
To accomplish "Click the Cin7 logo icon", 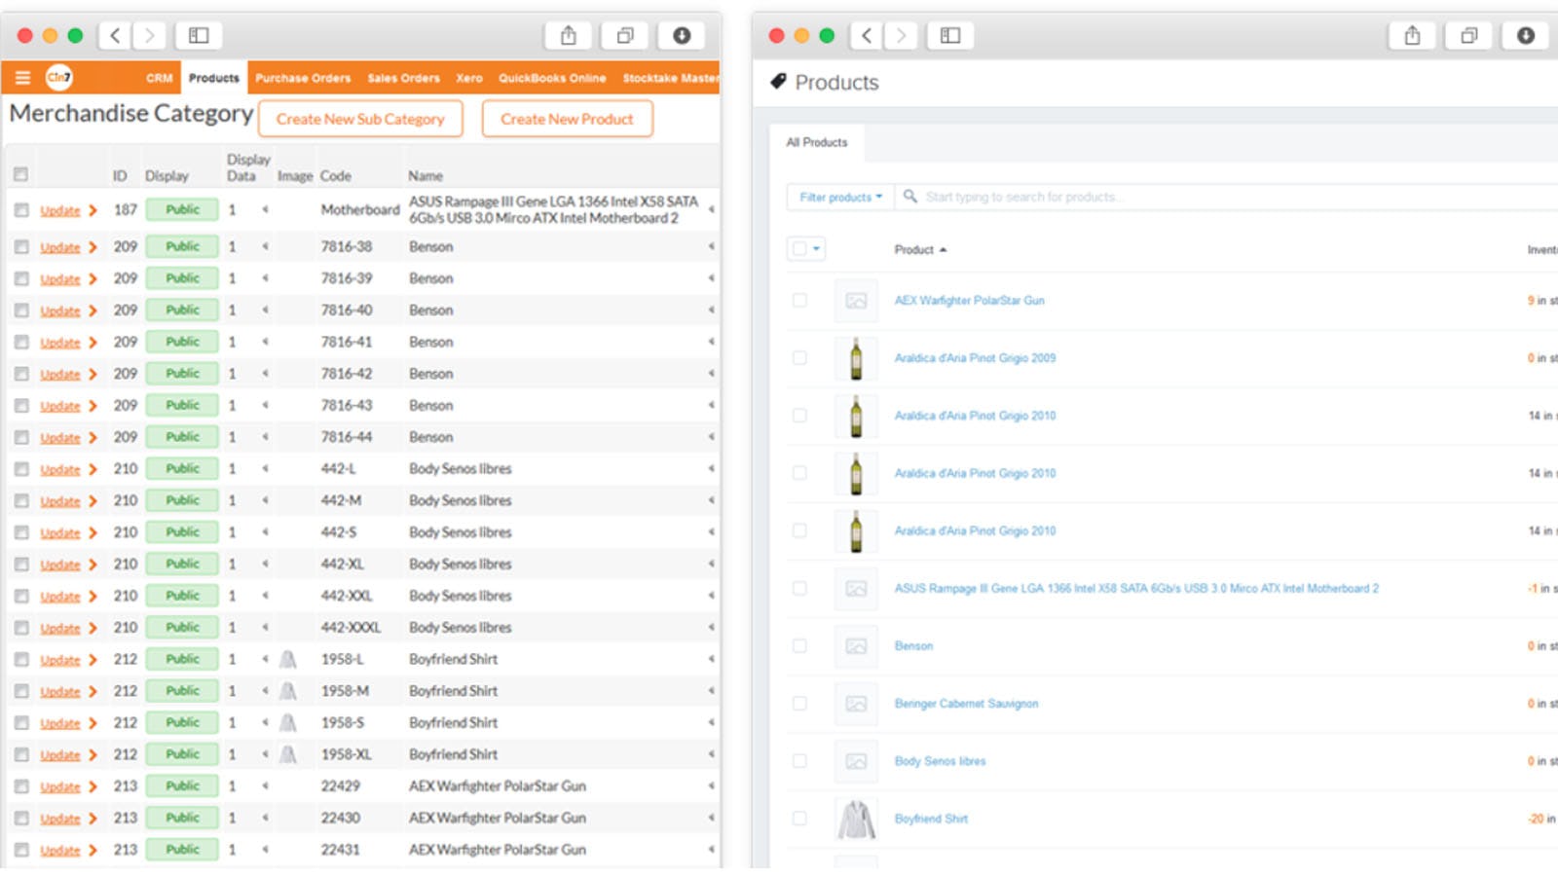I will coord(58,78).
